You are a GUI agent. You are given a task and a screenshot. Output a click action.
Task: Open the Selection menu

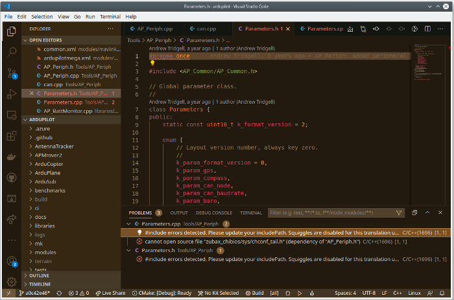pos(42,17)
